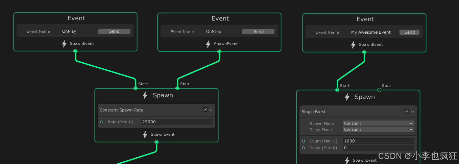Edit the OnStop event name field

point(223,32)
